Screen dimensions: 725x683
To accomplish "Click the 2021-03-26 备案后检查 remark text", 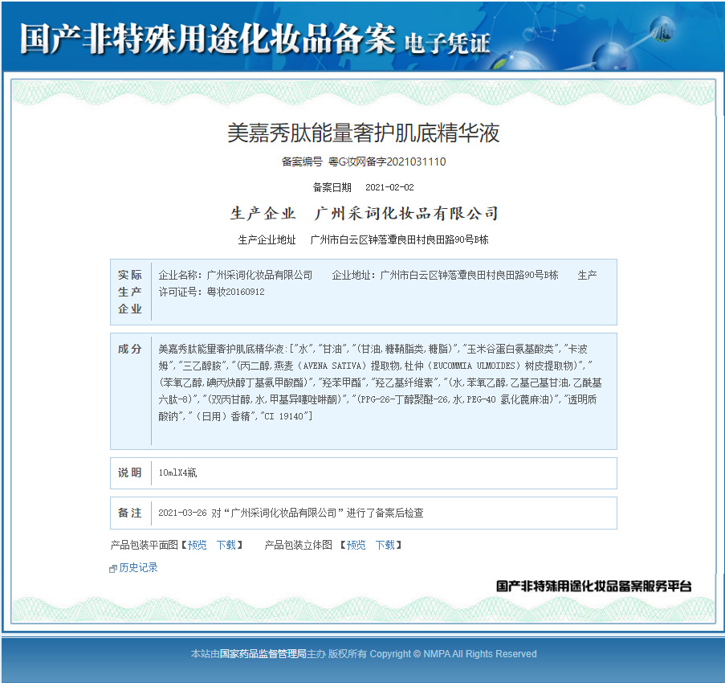I will (x=291, y=513).
